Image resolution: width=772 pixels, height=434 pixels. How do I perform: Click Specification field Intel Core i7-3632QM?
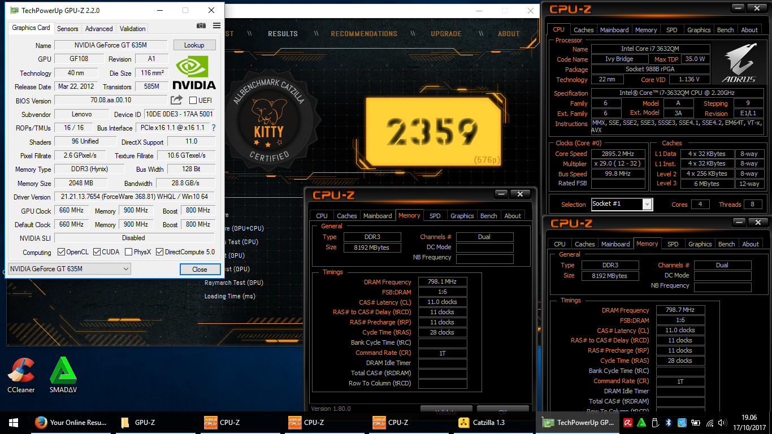(x=678, y=93)
